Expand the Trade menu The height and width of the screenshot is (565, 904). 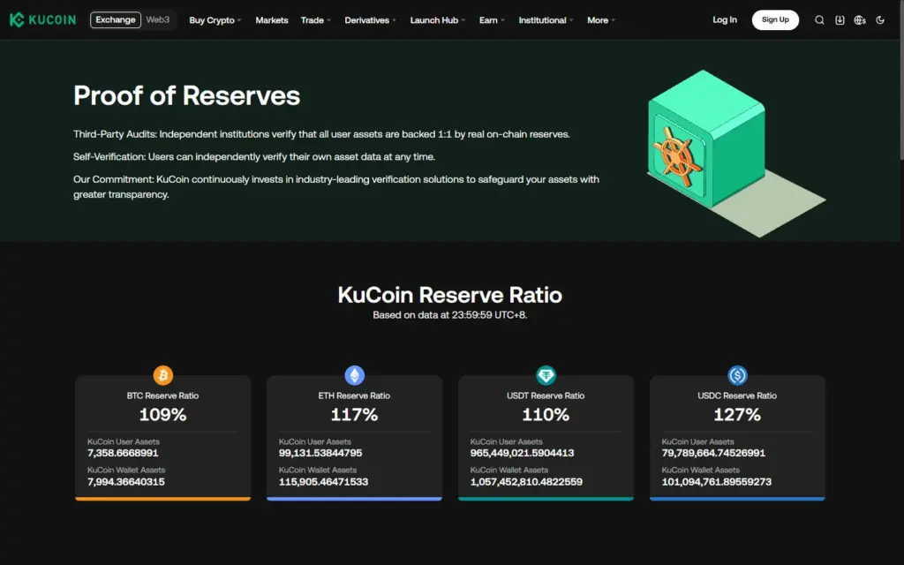[x=315, y=20]
